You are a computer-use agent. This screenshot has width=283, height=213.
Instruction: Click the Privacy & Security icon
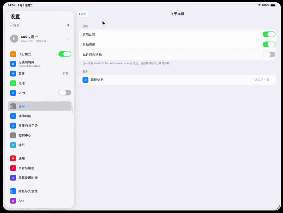coord(13,191)
